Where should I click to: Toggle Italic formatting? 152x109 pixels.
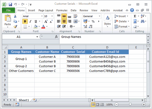pos(30,21)
